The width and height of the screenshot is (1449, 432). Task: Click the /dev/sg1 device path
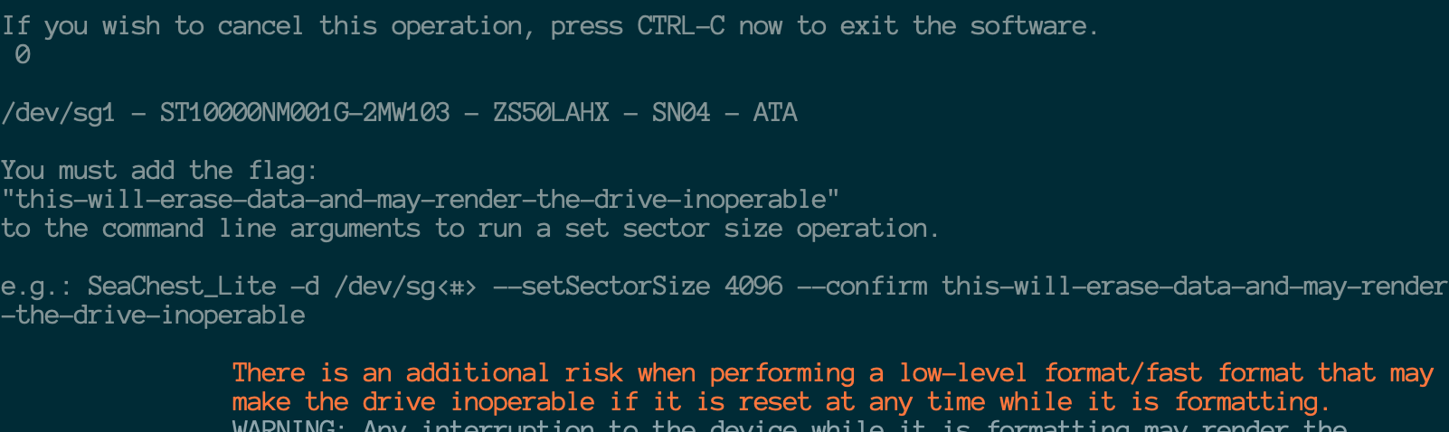(58, 113)
